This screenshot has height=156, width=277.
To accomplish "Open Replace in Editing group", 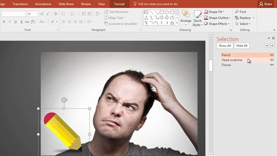I will [x=245, y=17].
